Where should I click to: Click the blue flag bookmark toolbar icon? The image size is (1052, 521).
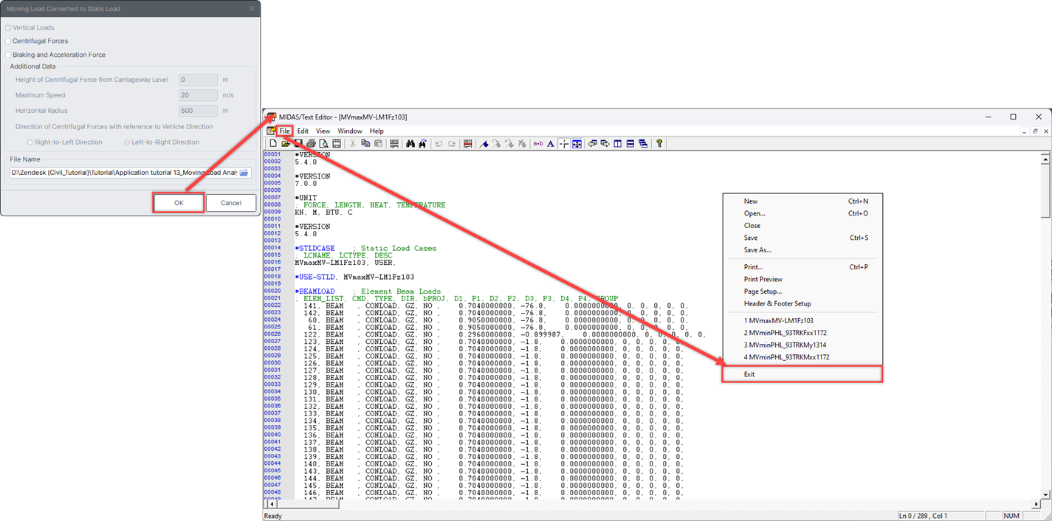[484, 144]
